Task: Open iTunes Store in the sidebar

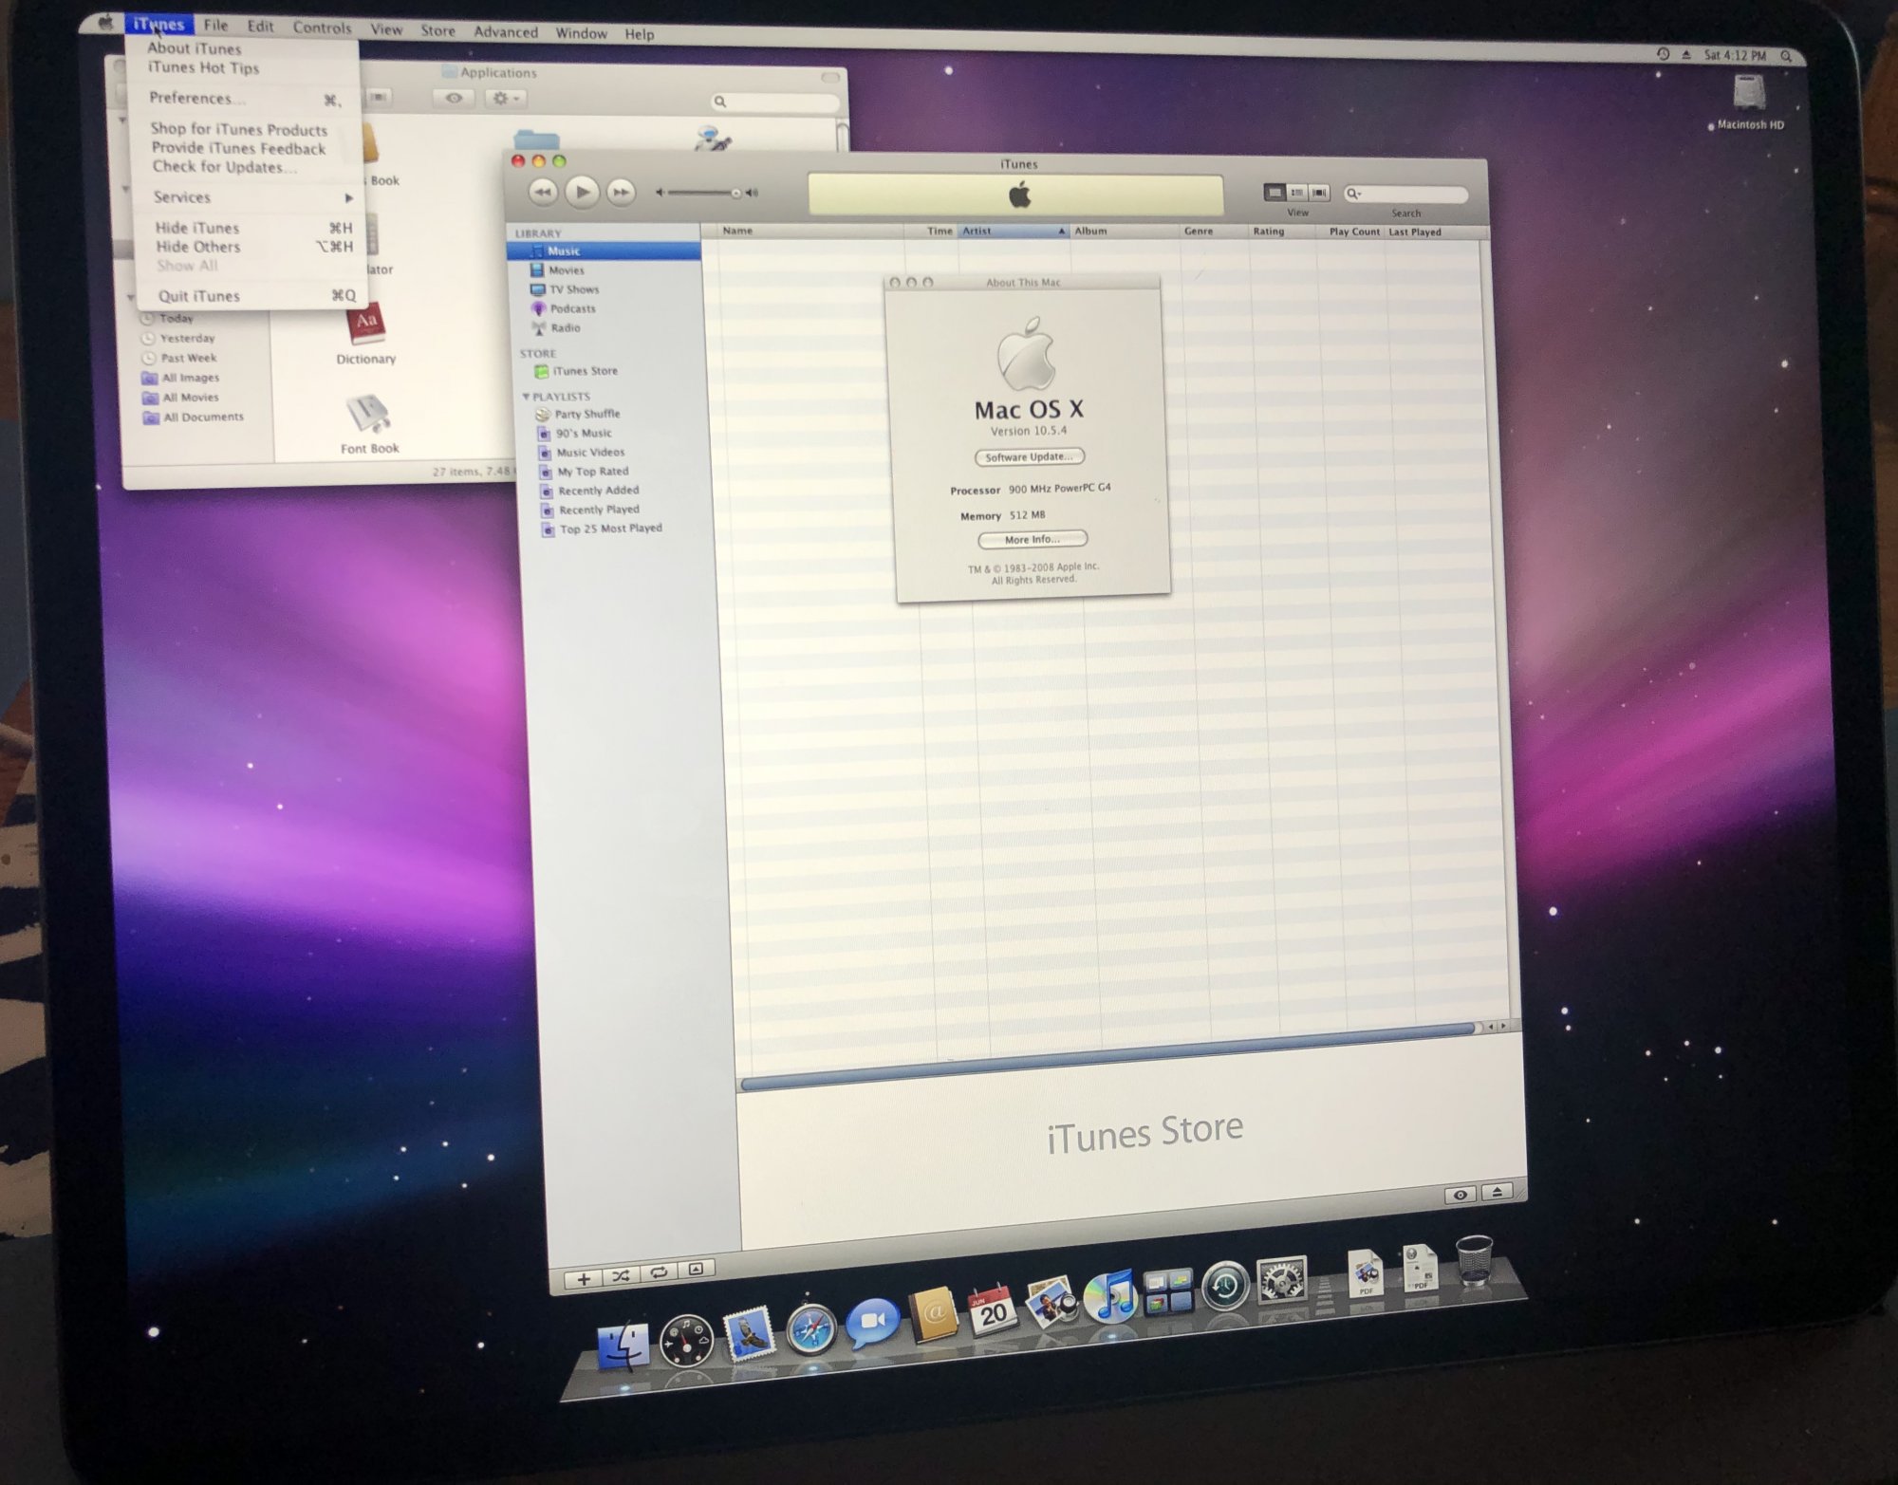Action: [x=585, y=371]
